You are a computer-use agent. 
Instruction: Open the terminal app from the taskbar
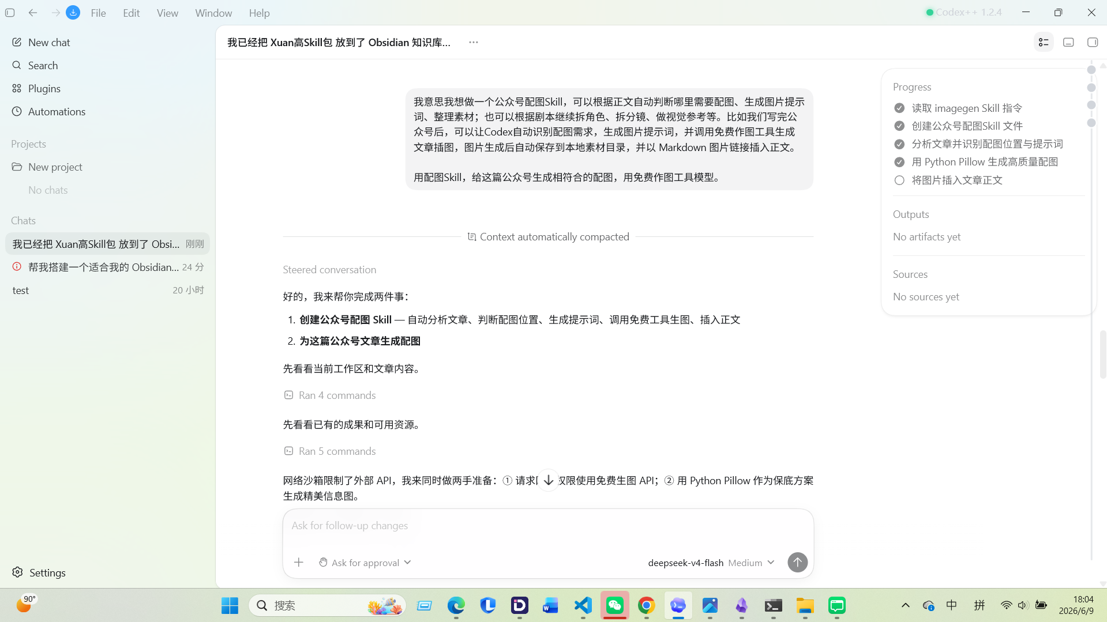tap(773, 605)
